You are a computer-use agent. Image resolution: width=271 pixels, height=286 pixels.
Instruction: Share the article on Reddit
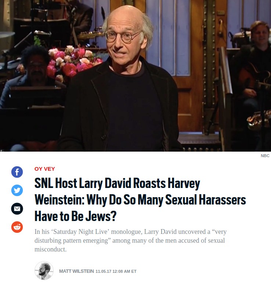click(x=17, y=227)
